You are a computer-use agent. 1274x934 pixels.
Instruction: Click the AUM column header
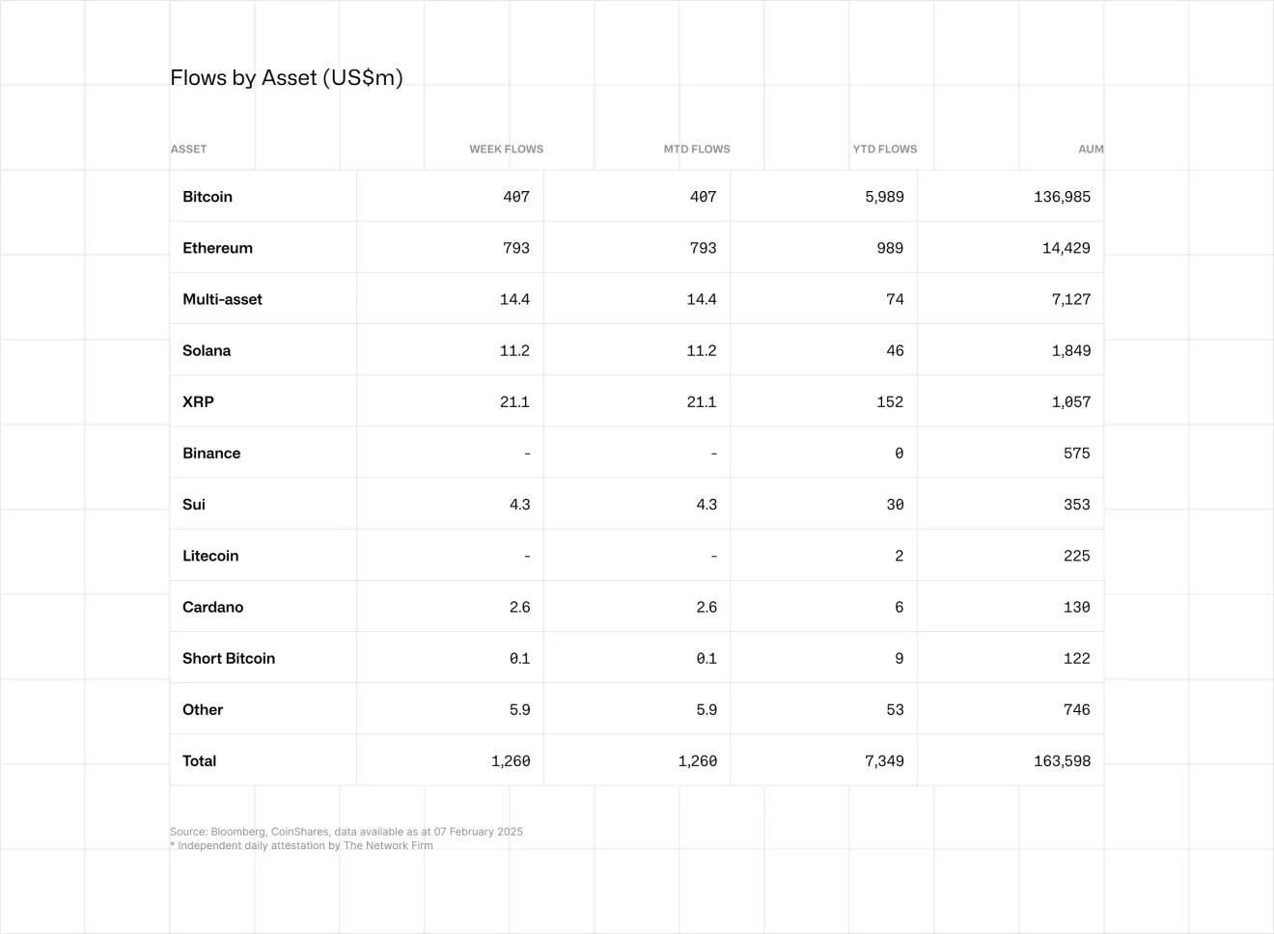point(1090,150)
